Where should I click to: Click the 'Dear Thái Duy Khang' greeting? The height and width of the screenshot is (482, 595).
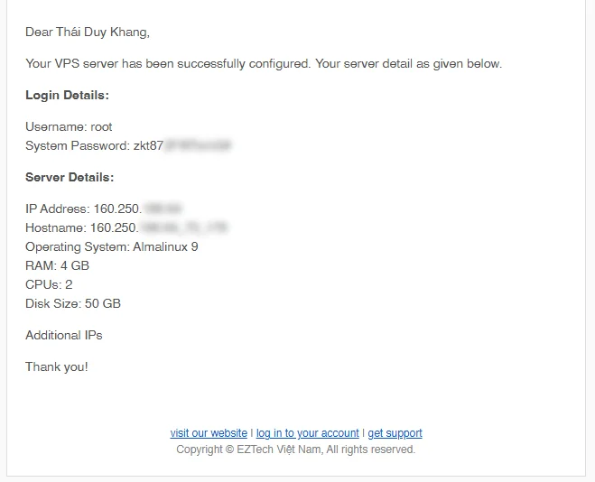point(88,32)
